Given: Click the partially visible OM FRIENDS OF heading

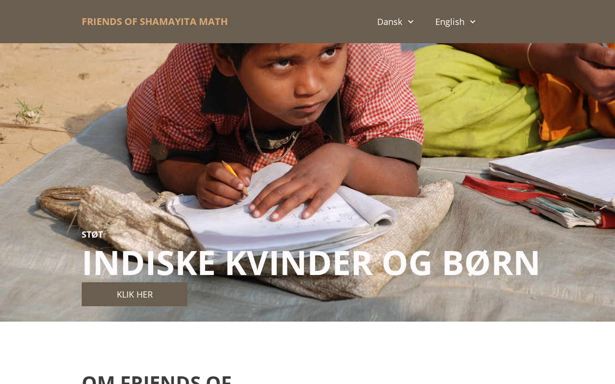Looking at the screenshot, I should 157,379.
